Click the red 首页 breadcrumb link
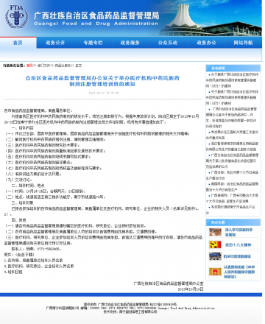The width and height of the screenshot is (265, 324). tap(30, 66)
